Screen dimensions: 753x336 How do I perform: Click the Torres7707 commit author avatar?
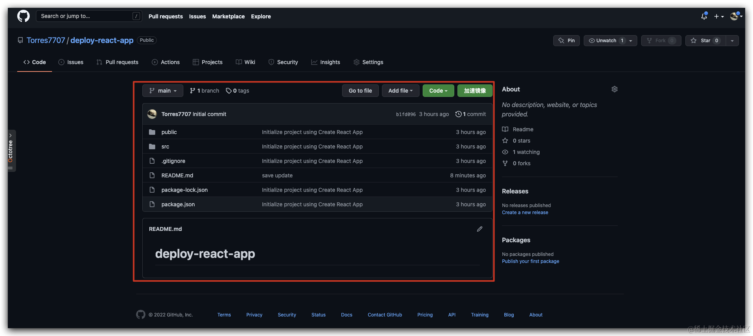[x=152, y=114]
